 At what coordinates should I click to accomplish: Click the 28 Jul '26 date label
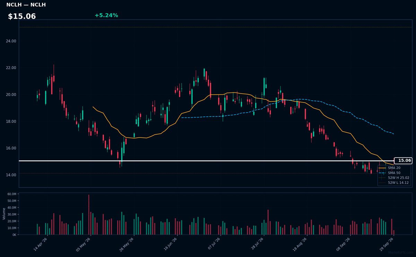[x=257, y=244]
